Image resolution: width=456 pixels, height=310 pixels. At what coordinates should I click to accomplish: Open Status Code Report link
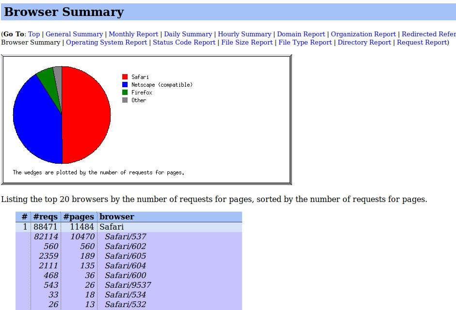(x=184, y=42)
